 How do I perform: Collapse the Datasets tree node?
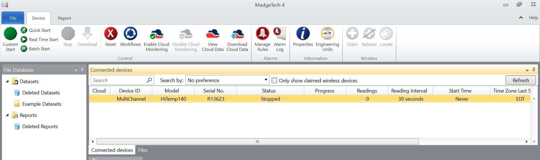click(x=7, y=81)
